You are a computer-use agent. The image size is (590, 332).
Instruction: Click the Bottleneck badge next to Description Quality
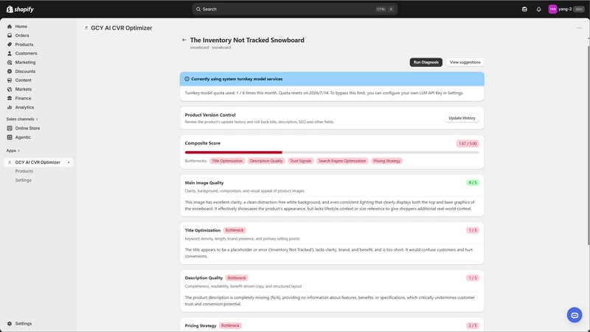237,278
